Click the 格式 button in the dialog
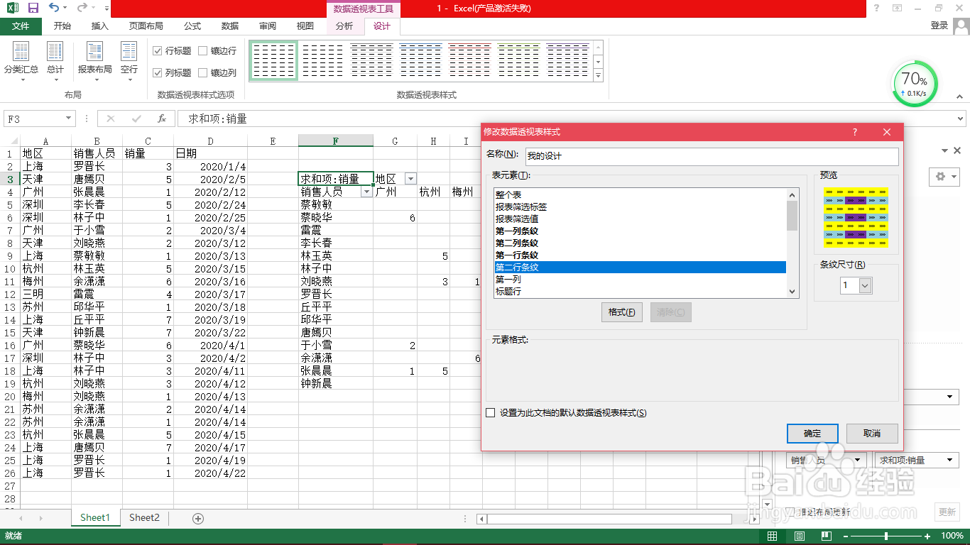Image resolution: width=970 pixels, height=545 pixels. [x=621, y=312]
